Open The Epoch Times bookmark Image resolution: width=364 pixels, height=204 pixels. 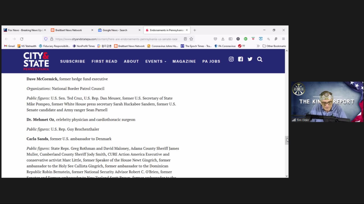click(x=196, y=46)
